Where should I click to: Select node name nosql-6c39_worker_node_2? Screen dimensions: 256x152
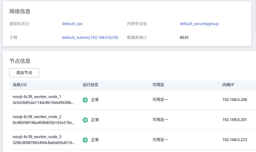[37, 117]
